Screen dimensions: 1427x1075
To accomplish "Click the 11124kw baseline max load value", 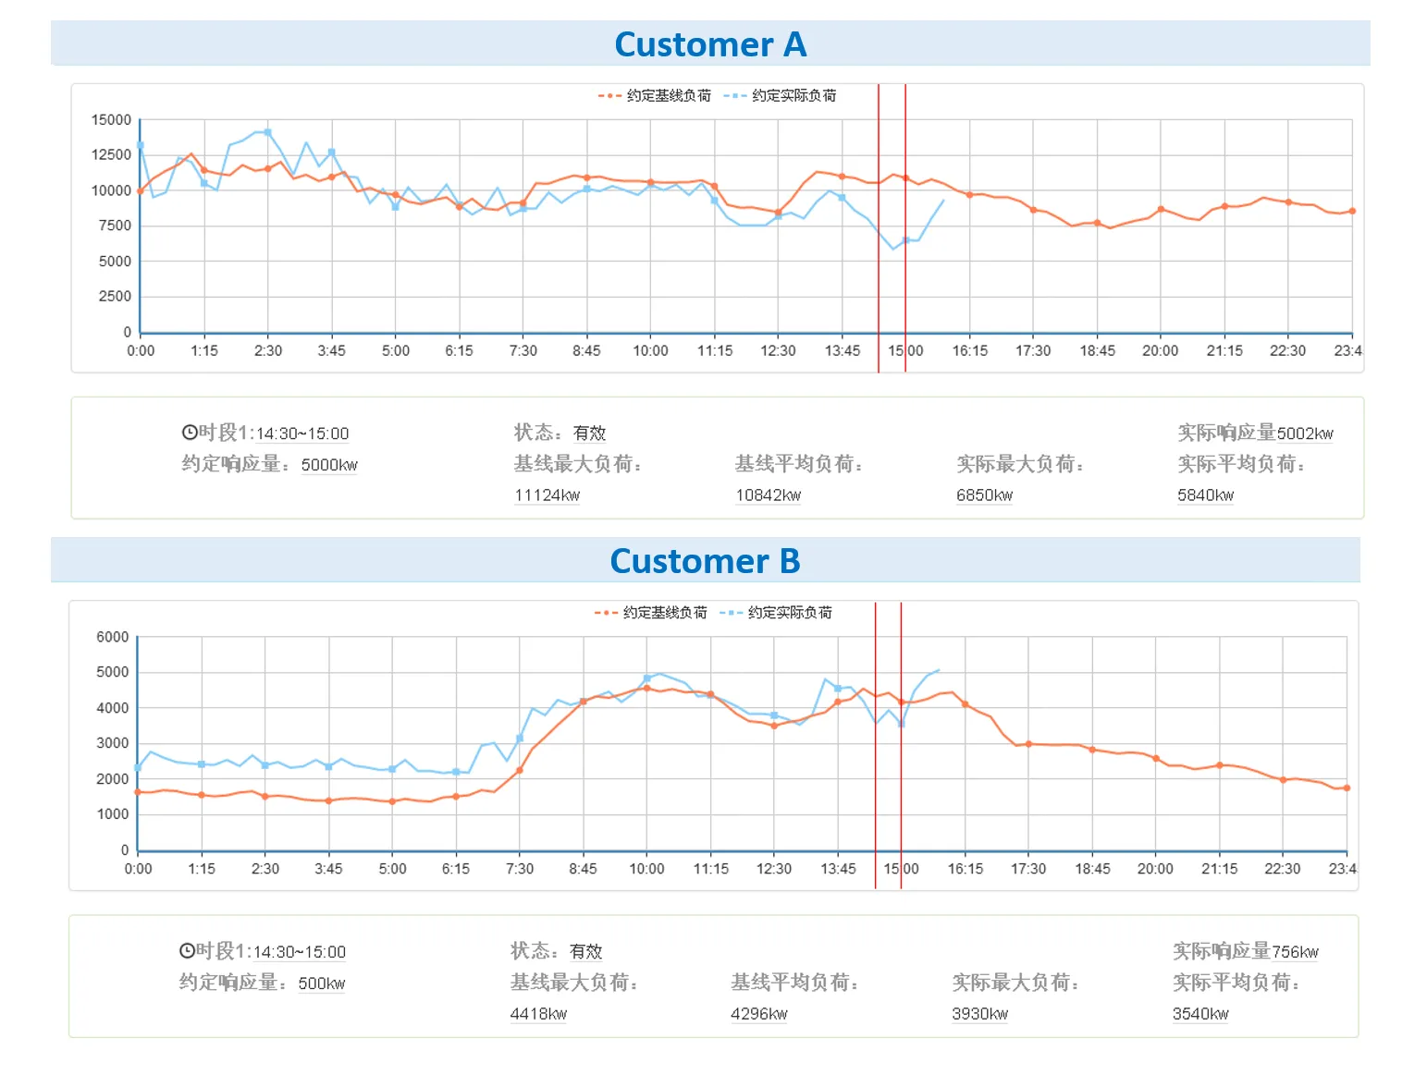I will click(547, 495).
